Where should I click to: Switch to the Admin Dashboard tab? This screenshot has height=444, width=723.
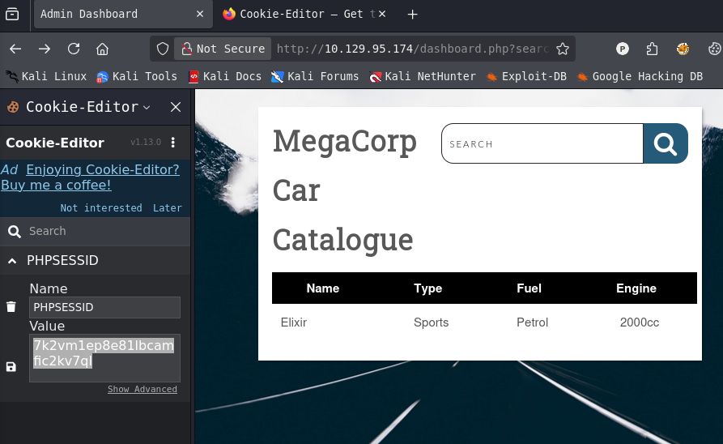coord(123,15)
